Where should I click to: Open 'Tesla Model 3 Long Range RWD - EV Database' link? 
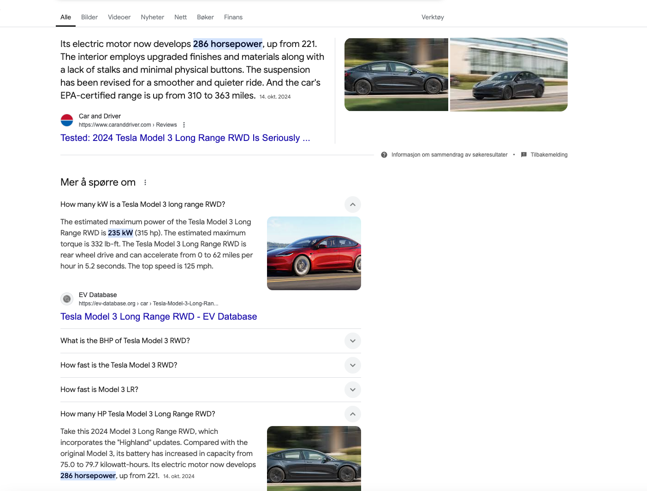(159, 316)
